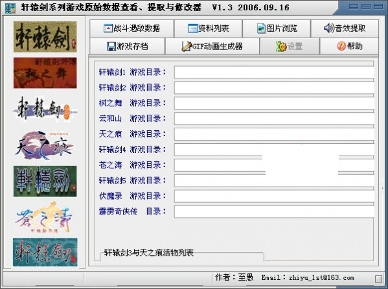This screenshot has width=388, height=289.
Task: Open the GIF动画生成器 tab
Action: [x=212, y=46]
